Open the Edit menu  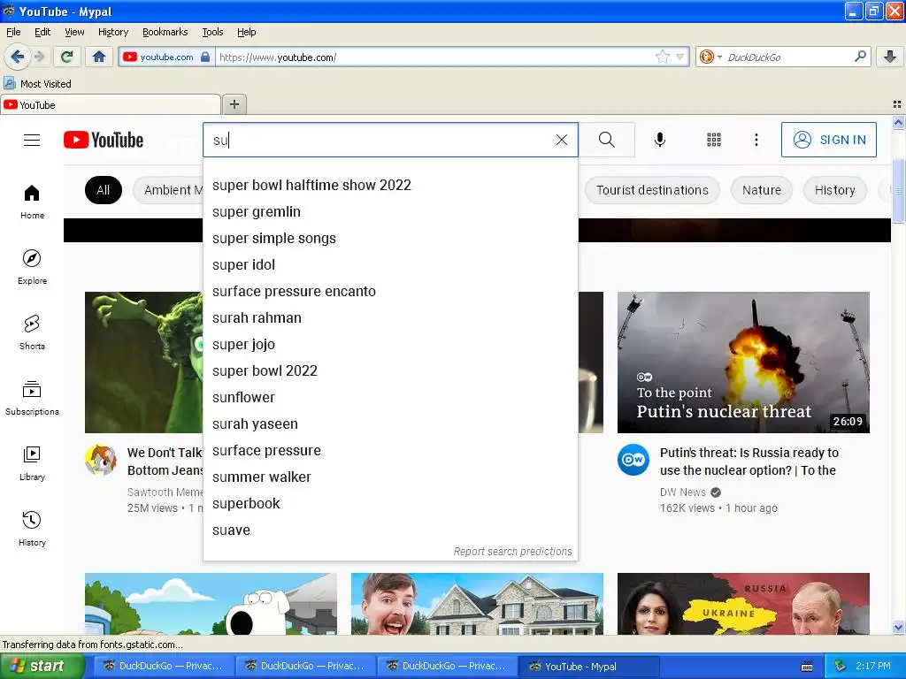[x=42, y=32]
